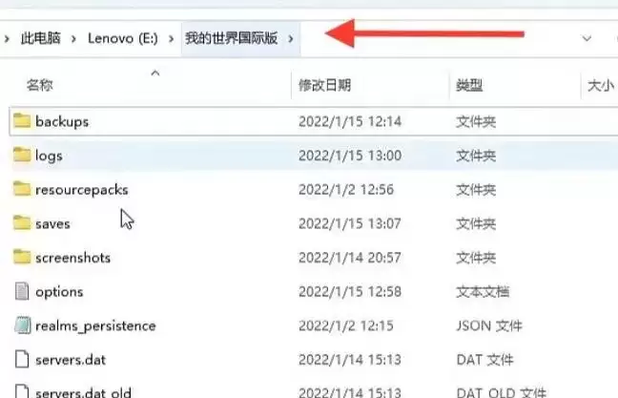Click 文件夹 type in the saves row
Screen dimensions: 618x398
476,223
